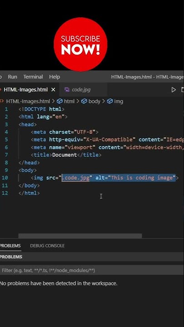This screenshot has width=184, height=327.
Task: Click the DOCTYPE html declaration
Action: pos(41,109)
